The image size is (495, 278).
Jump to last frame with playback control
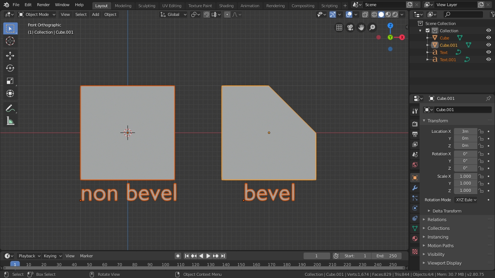pos(224,256)
